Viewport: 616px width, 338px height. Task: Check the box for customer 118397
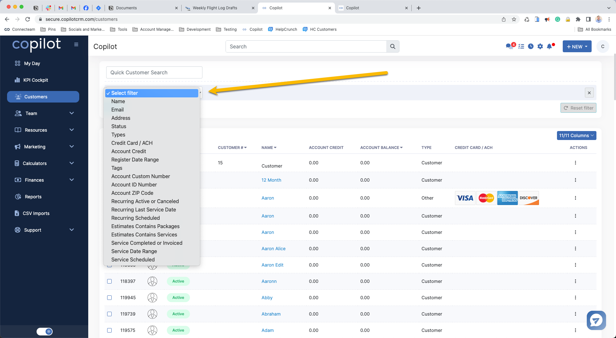click(x=109, y=281)
